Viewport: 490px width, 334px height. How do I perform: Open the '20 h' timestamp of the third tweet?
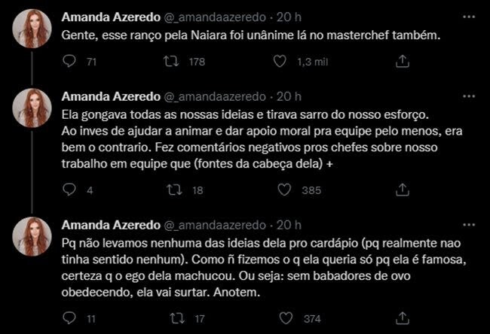tap(289, 223)
